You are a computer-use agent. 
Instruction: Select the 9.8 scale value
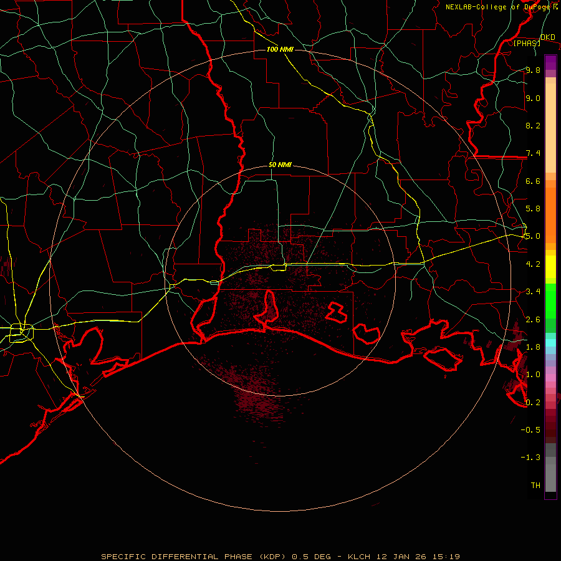[x=533, y=70]
